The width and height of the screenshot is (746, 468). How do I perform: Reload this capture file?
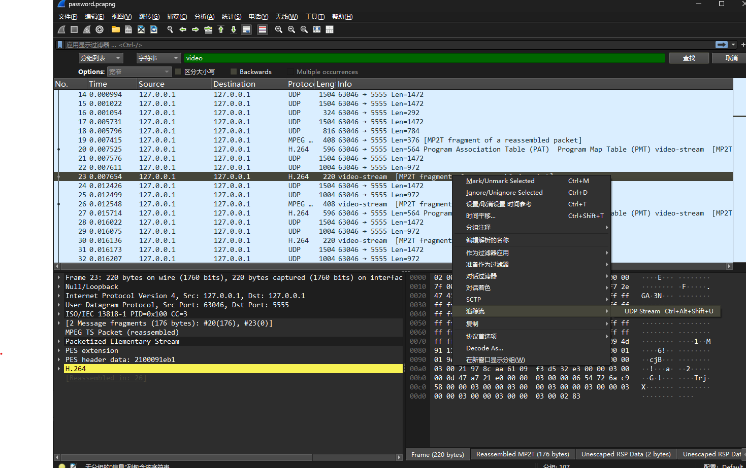(x=154, y=29)
